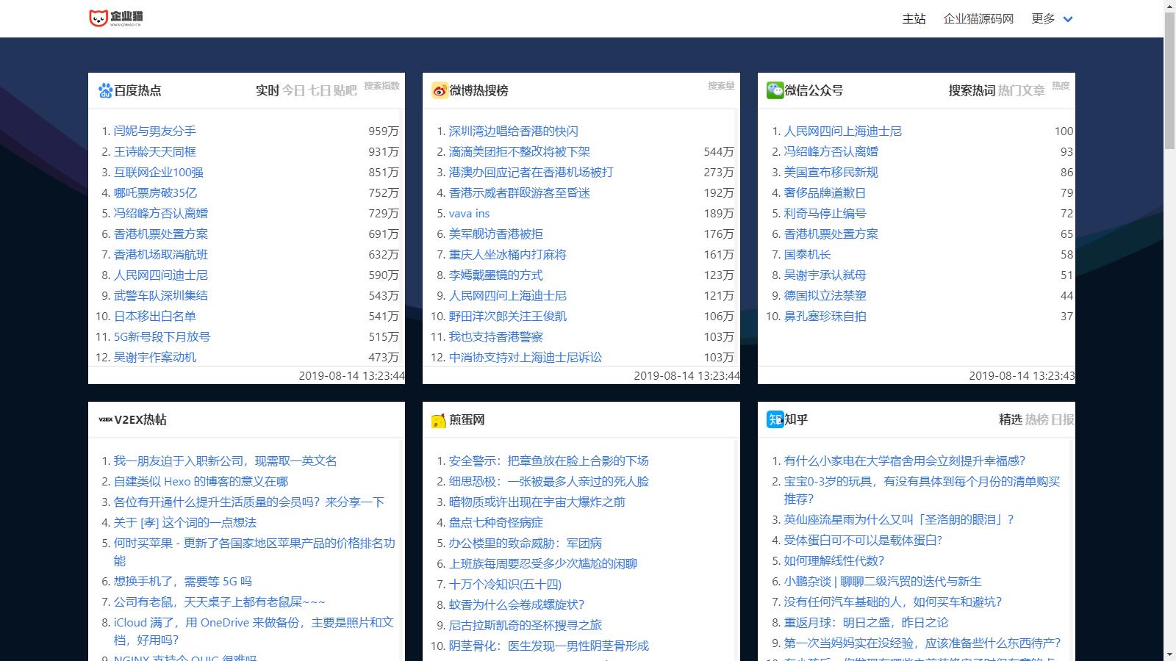Select the 贴吧 tab in Baidu panel

(x=345, y=90)
